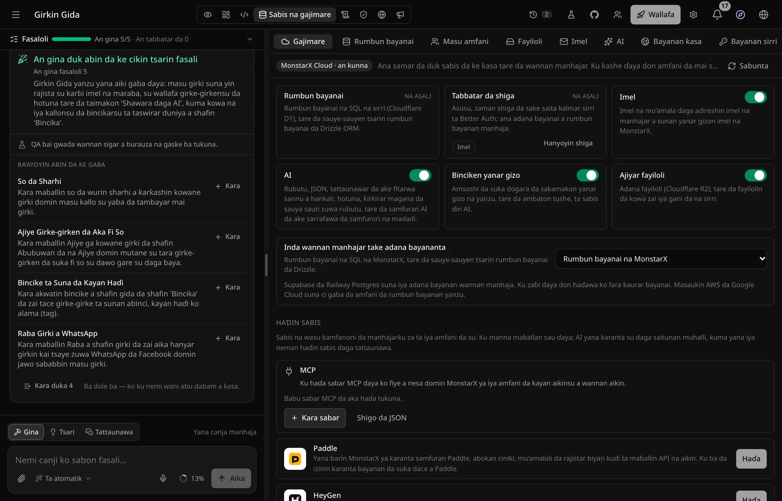Screen dimensions: 782x501
Task: Switch to the Fayiloli tab
Action: tap(524, 42)
